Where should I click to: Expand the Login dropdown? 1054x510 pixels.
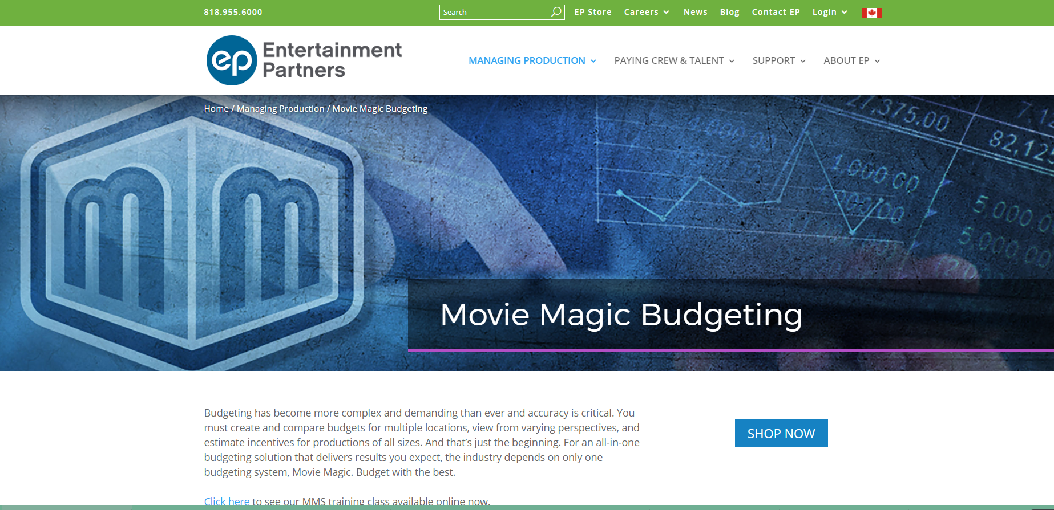tap(830, 12)
